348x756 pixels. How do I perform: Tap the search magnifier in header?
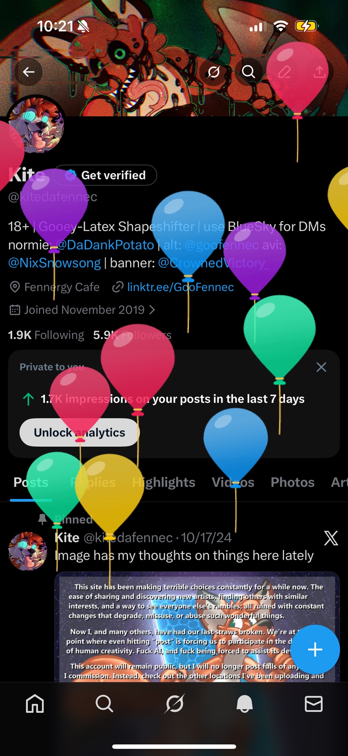coord(248,71)
